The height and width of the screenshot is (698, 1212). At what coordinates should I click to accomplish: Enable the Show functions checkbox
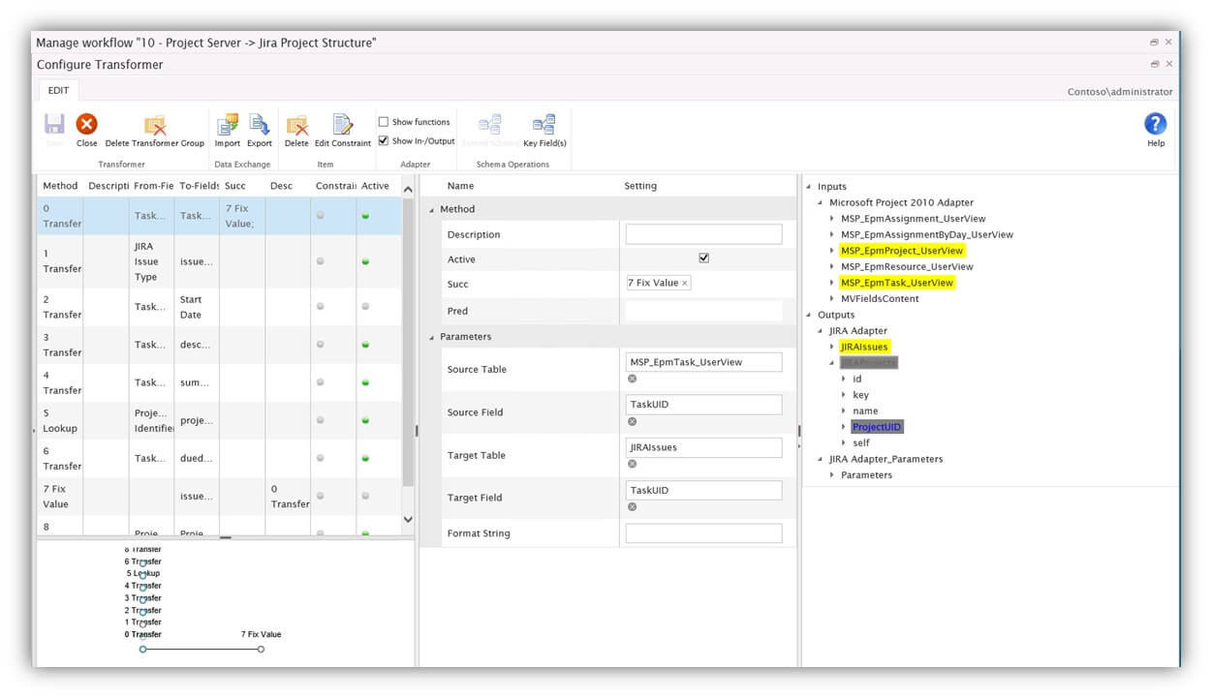384,122
